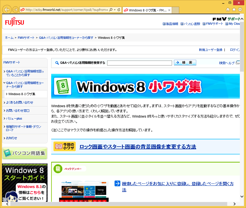Click the Fujitsu logo
The image size is (246, 208).
(14, 22)
